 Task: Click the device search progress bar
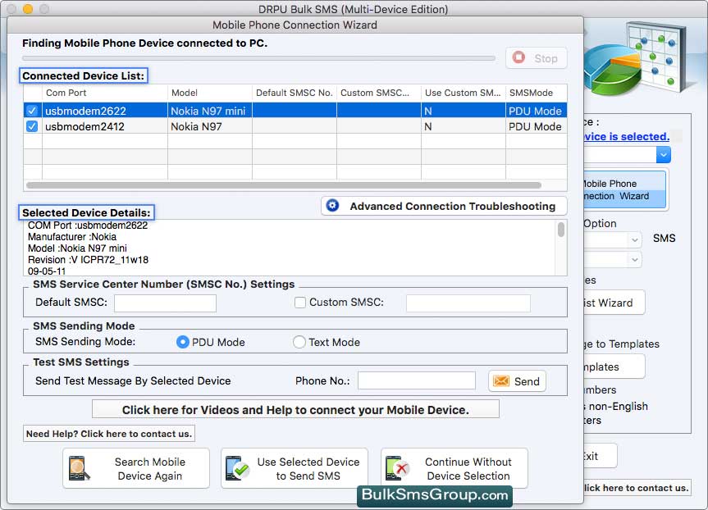(x=258, y=57)
